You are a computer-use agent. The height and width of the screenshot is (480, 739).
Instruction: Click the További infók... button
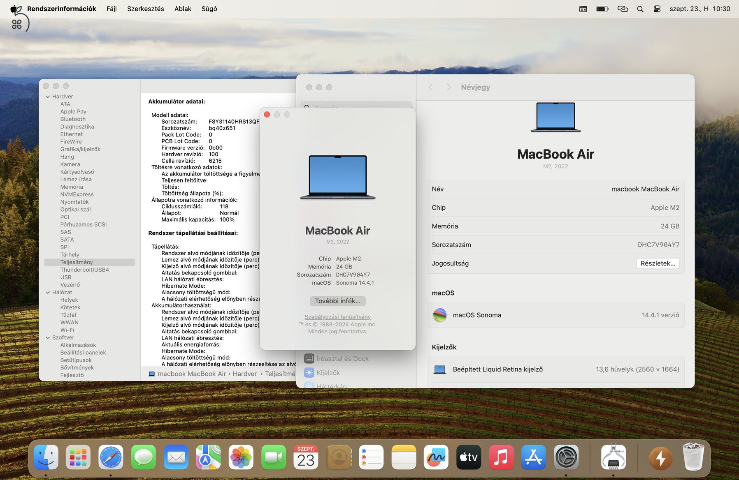337,301
